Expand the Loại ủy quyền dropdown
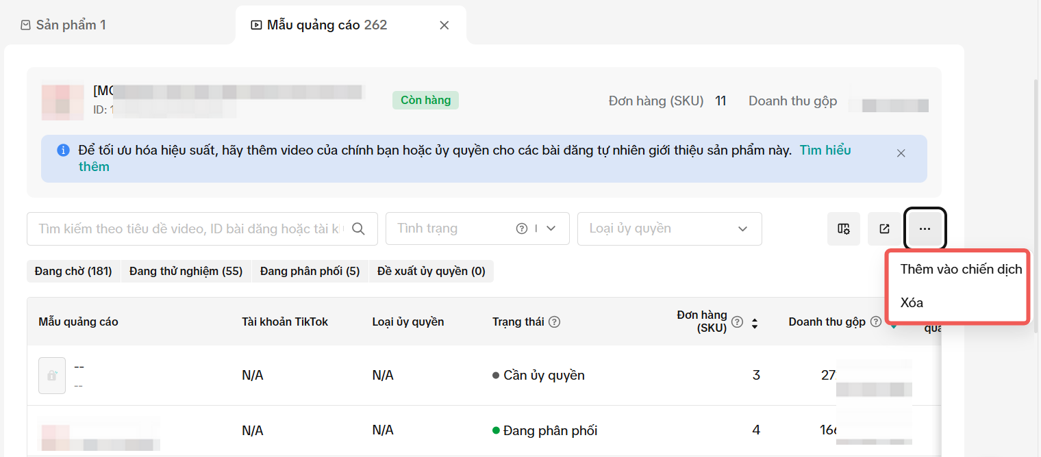1041x457 pixels. point(742,228)
